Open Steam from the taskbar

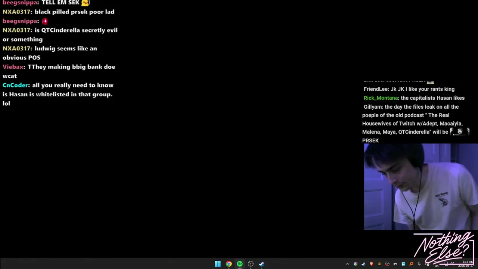click(261, 264)
